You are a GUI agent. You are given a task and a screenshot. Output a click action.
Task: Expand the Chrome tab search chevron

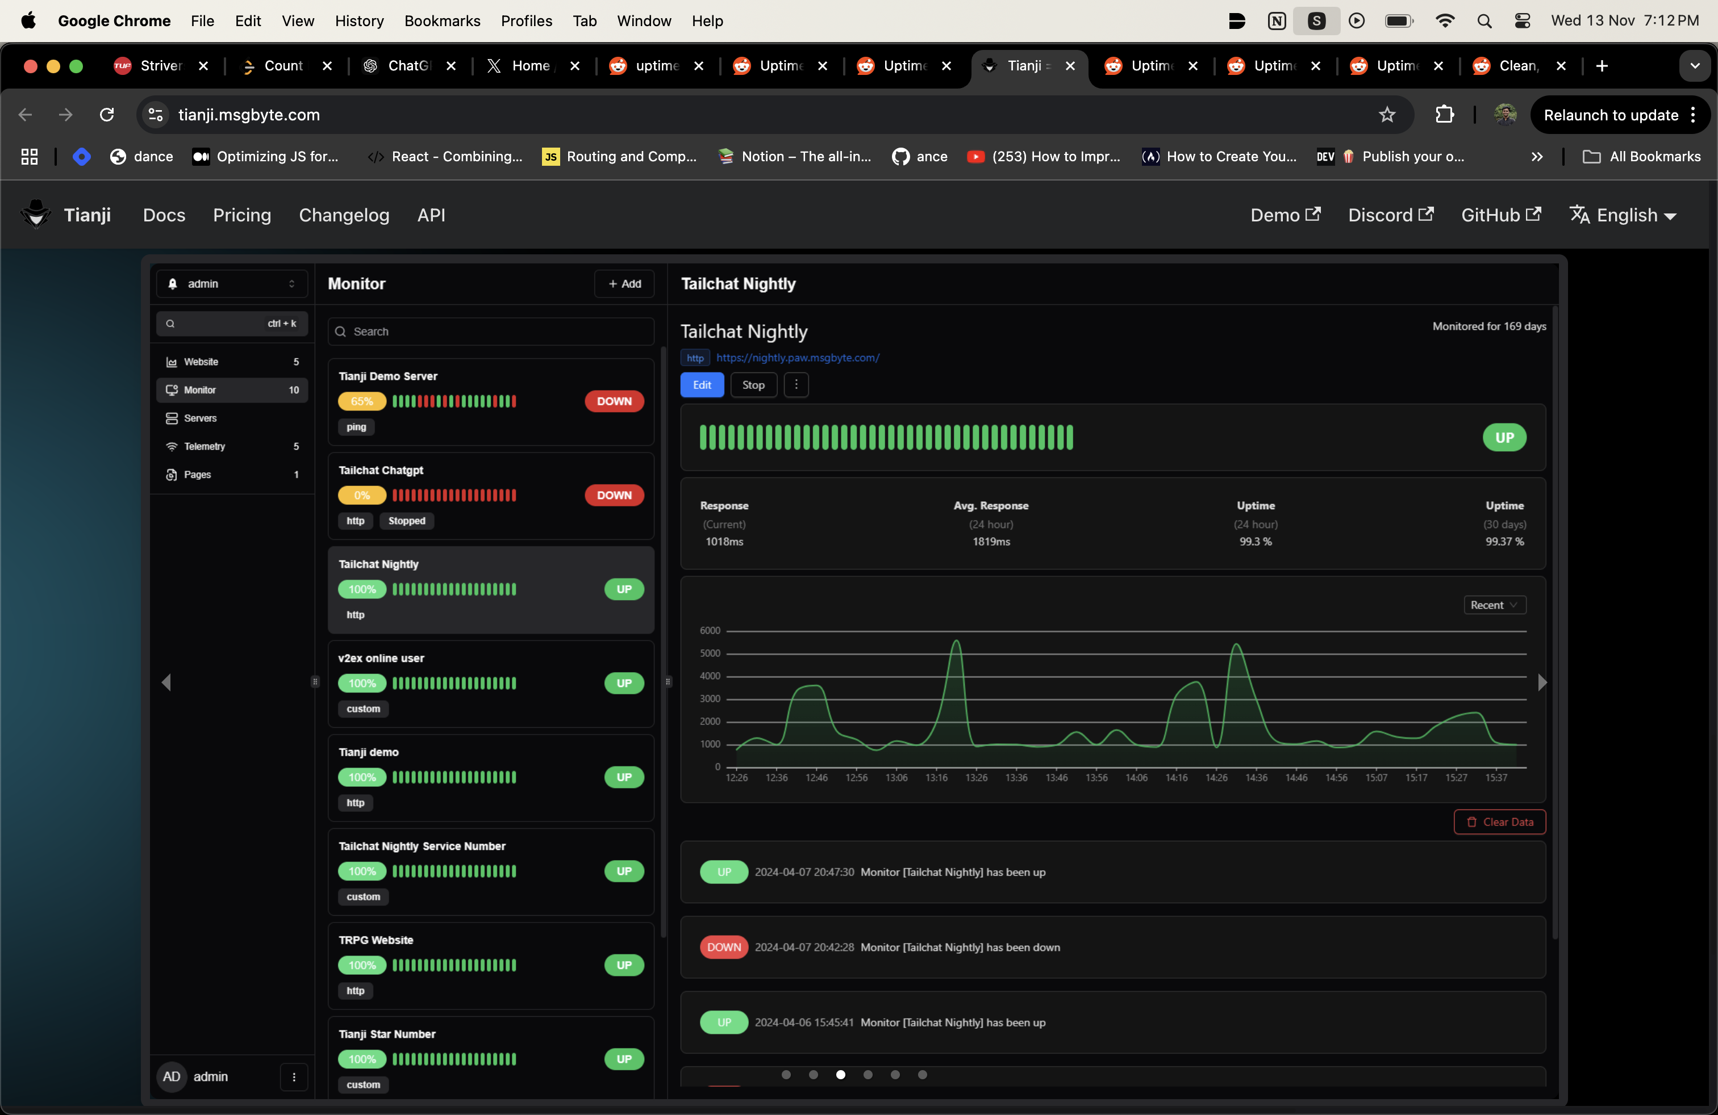1694,66
